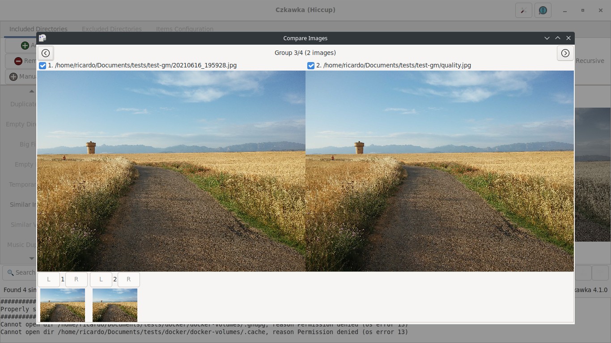This screenshot has height=343, width=611.
Task: Uncheck image 1 20210616_195928.jpg checkbox
Action: coord(42,66)
